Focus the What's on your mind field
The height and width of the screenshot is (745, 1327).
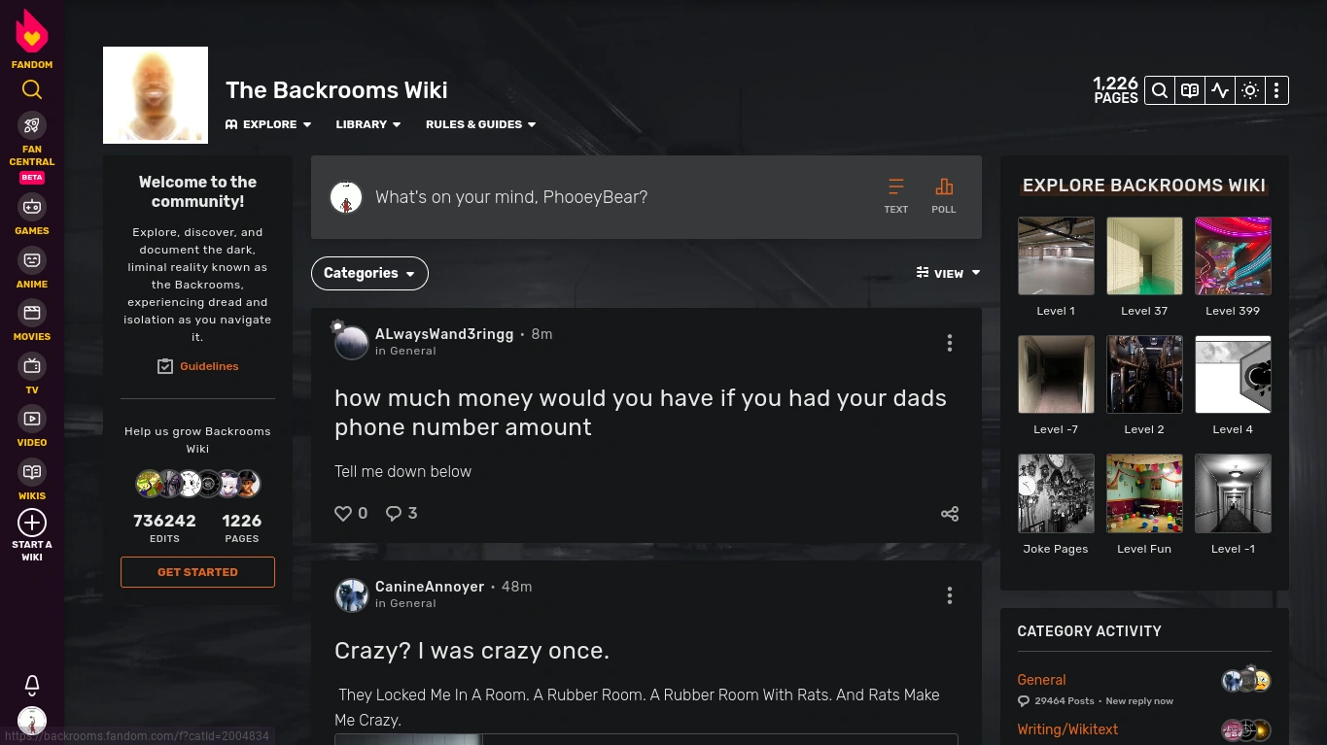[622, 197]
